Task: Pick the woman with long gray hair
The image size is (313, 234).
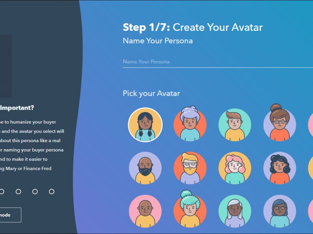Action: [x=235, y=211]
